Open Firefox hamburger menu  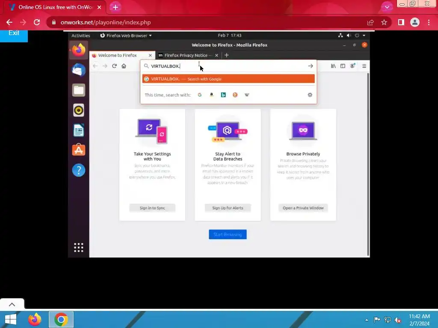pos(364,66)
